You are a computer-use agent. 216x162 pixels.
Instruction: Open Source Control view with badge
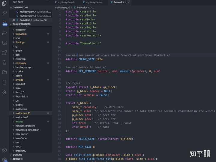(x=5, y=23)
